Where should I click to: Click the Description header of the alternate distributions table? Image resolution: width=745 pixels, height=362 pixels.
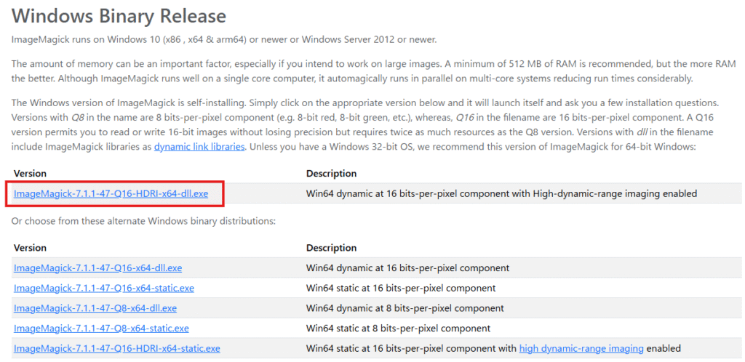coord(331,248)
